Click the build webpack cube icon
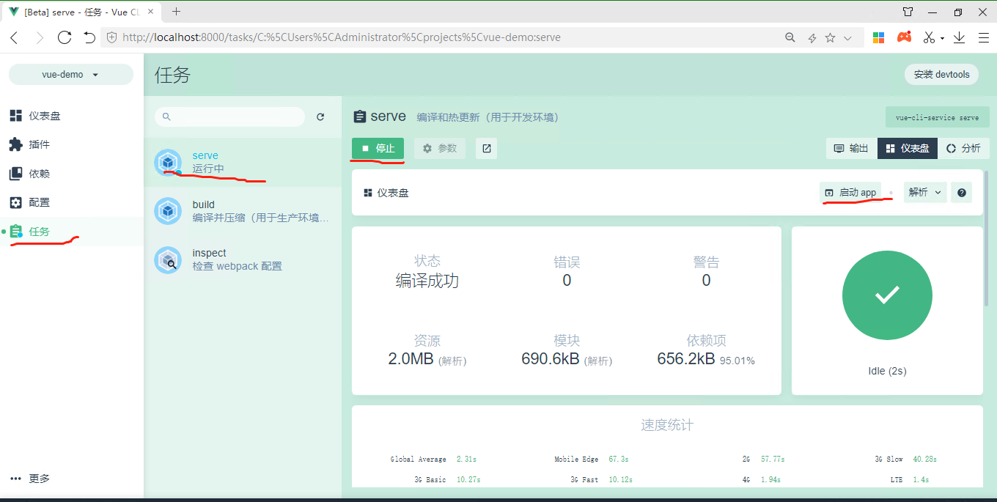 pyautogui.click(x=168, y=211)
